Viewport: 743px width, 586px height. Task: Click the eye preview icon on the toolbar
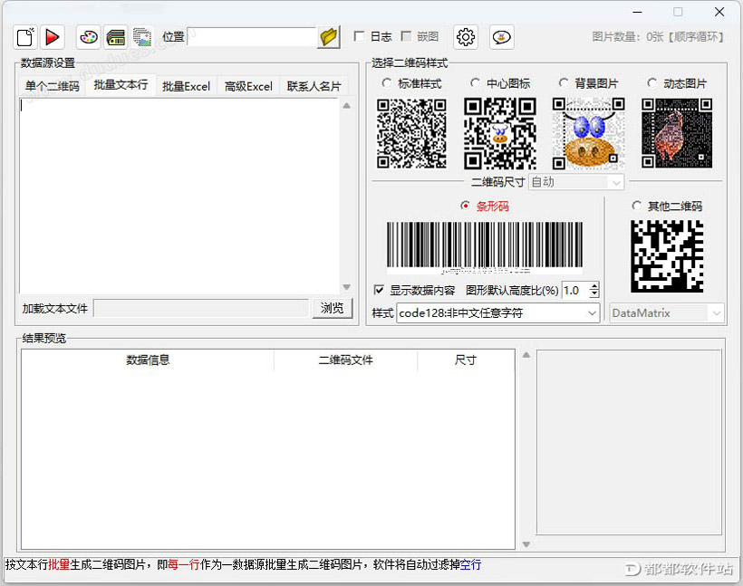502,37
